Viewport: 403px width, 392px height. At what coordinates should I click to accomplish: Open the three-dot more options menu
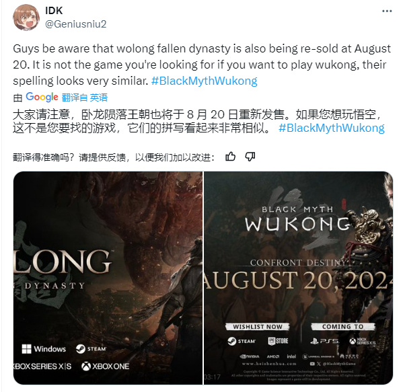click(x=387, y=11)
